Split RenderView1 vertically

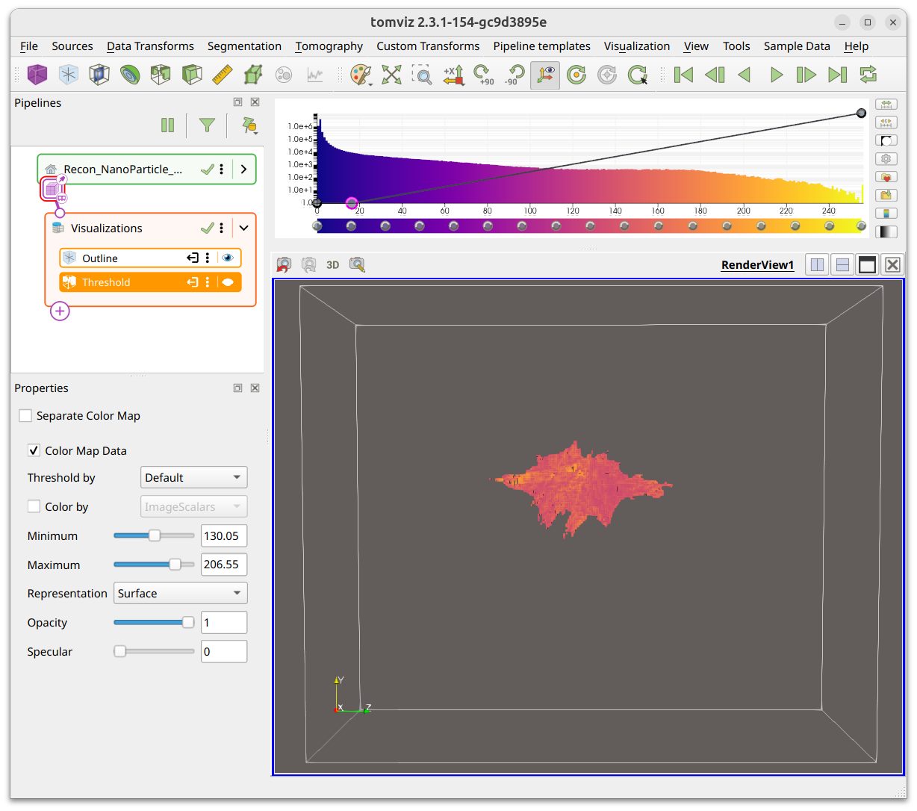tap(842, 264)
